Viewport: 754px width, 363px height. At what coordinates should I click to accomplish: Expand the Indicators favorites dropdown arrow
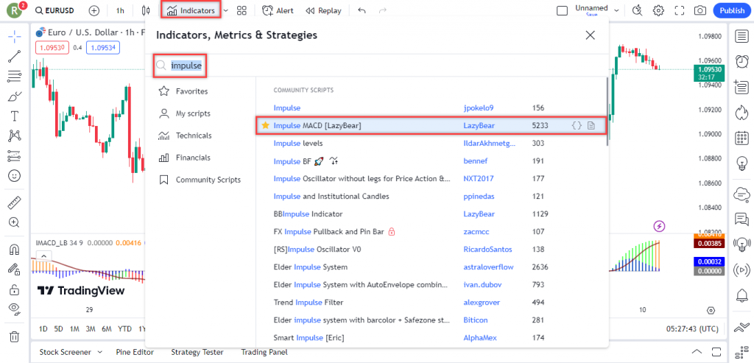pyautogui.click(x=225, y=10)
